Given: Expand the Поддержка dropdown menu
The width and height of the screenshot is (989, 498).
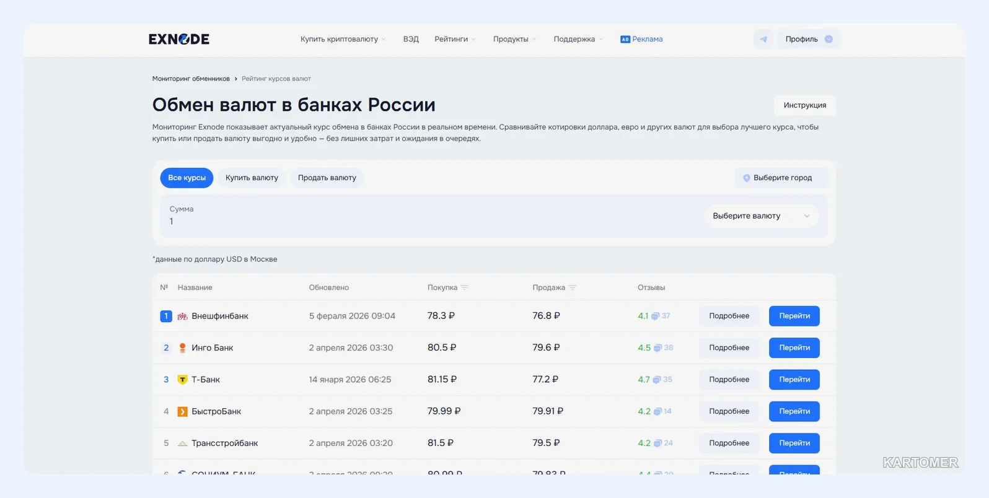Looking at the screenshot, I should pyautogui.click(x=578, y=39).
